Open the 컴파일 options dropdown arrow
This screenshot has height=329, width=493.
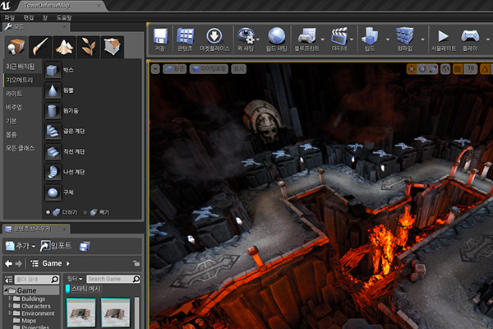point(423,39)
